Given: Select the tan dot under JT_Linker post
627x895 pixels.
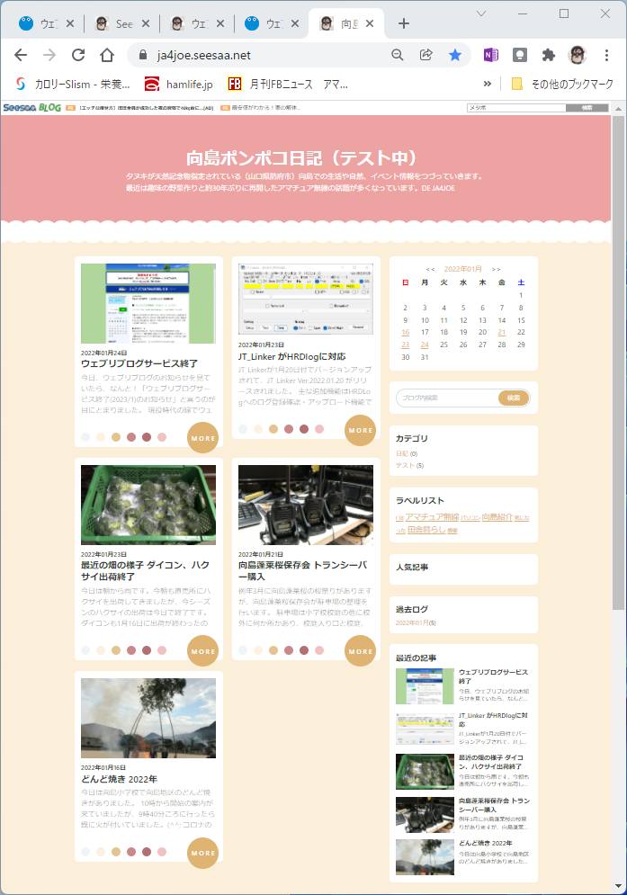Looking at the screenshot, I should 273,429.
